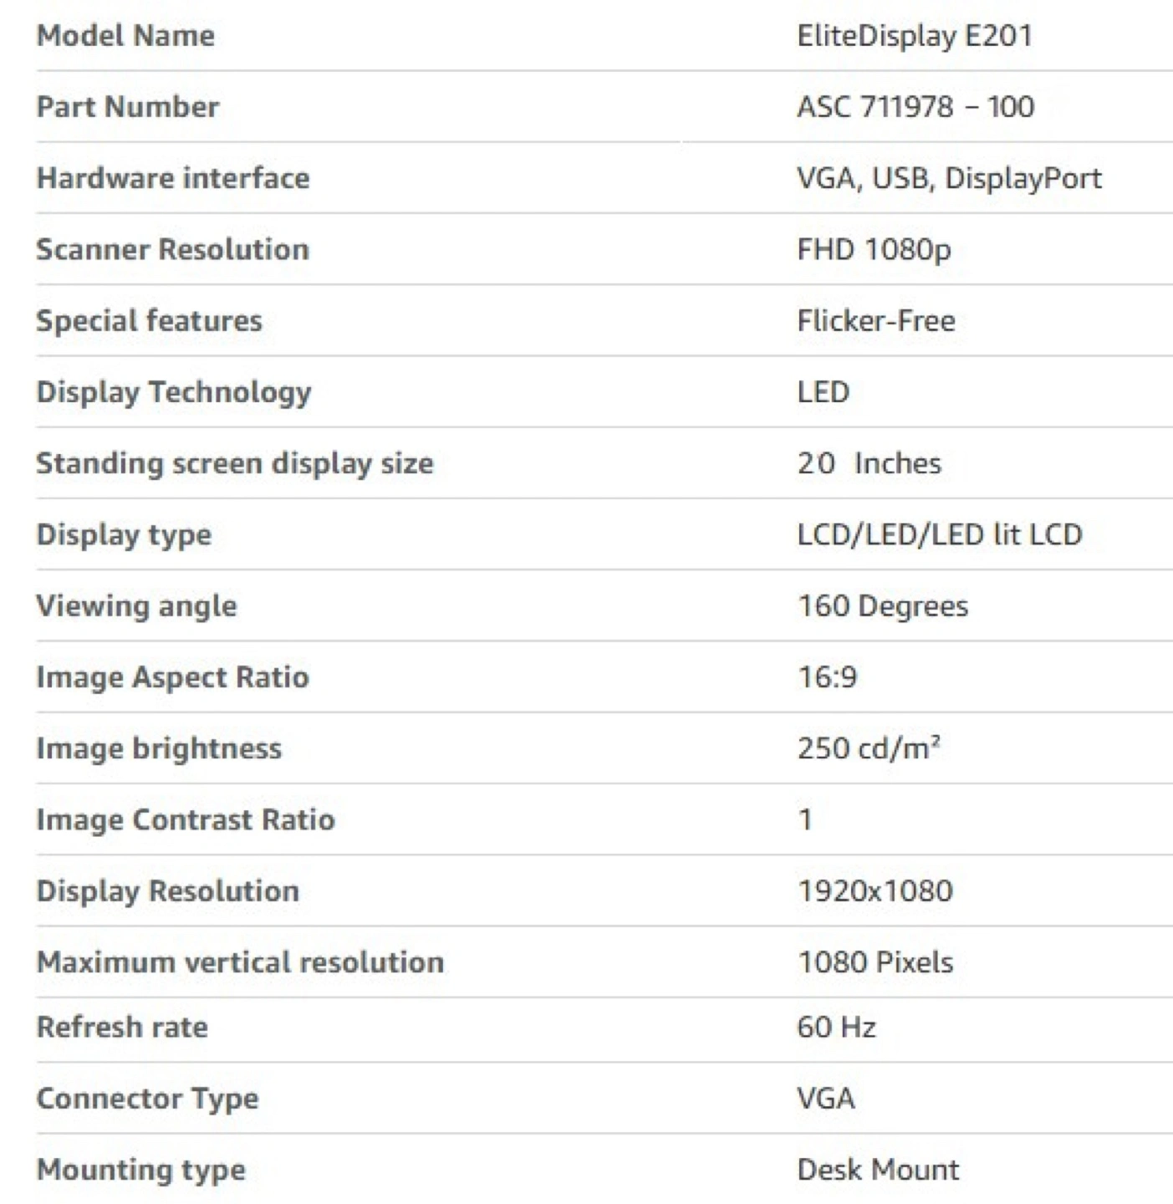Click the 20 Inches screen size value
The height and width of the screenshot is (1204, 1173).
tap(869, 463)
